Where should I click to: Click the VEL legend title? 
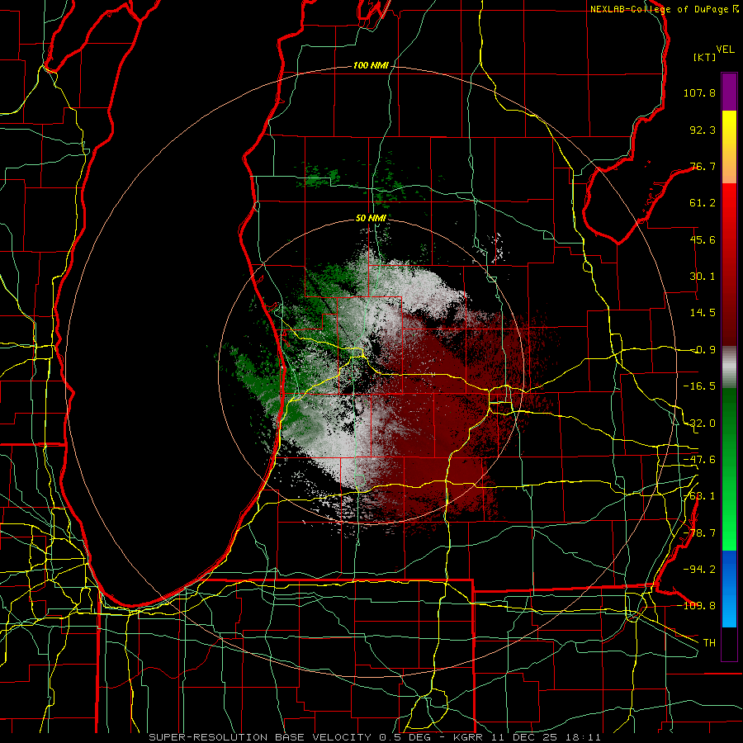(x=725, y=50)
